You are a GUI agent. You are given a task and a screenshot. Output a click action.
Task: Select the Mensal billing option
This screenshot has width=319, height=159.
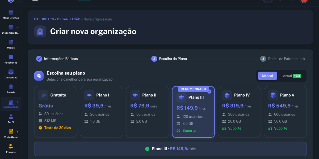click(267, 76)
